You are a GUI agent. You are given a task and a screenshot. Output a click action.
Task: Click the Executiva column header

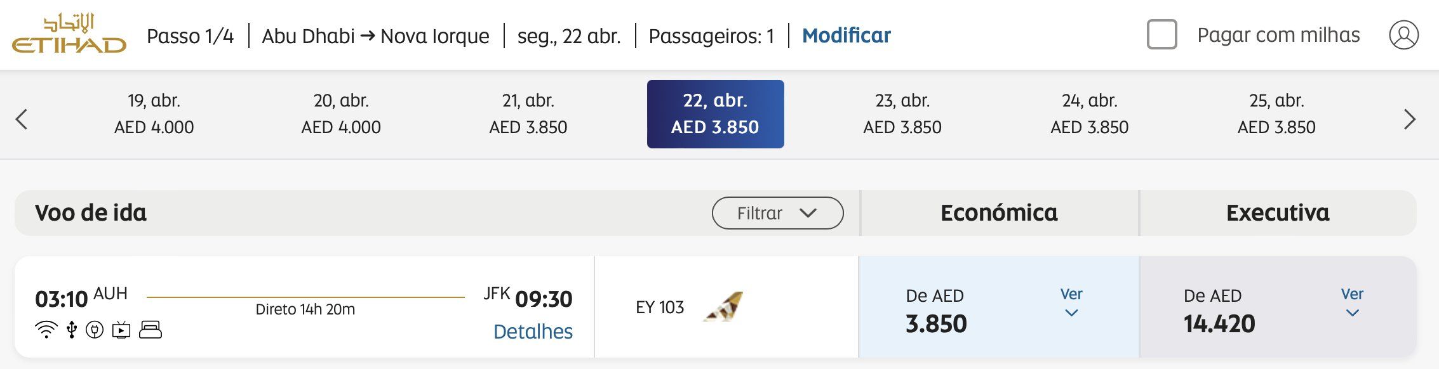(1278, 213)
